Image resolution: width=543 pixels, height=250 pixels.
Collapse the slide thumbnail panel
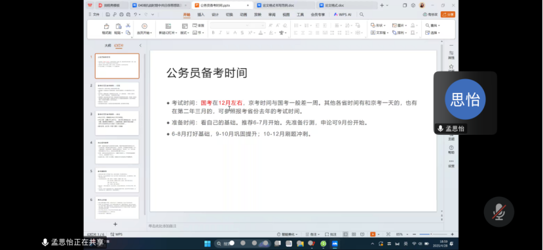[x=140, y=45]
